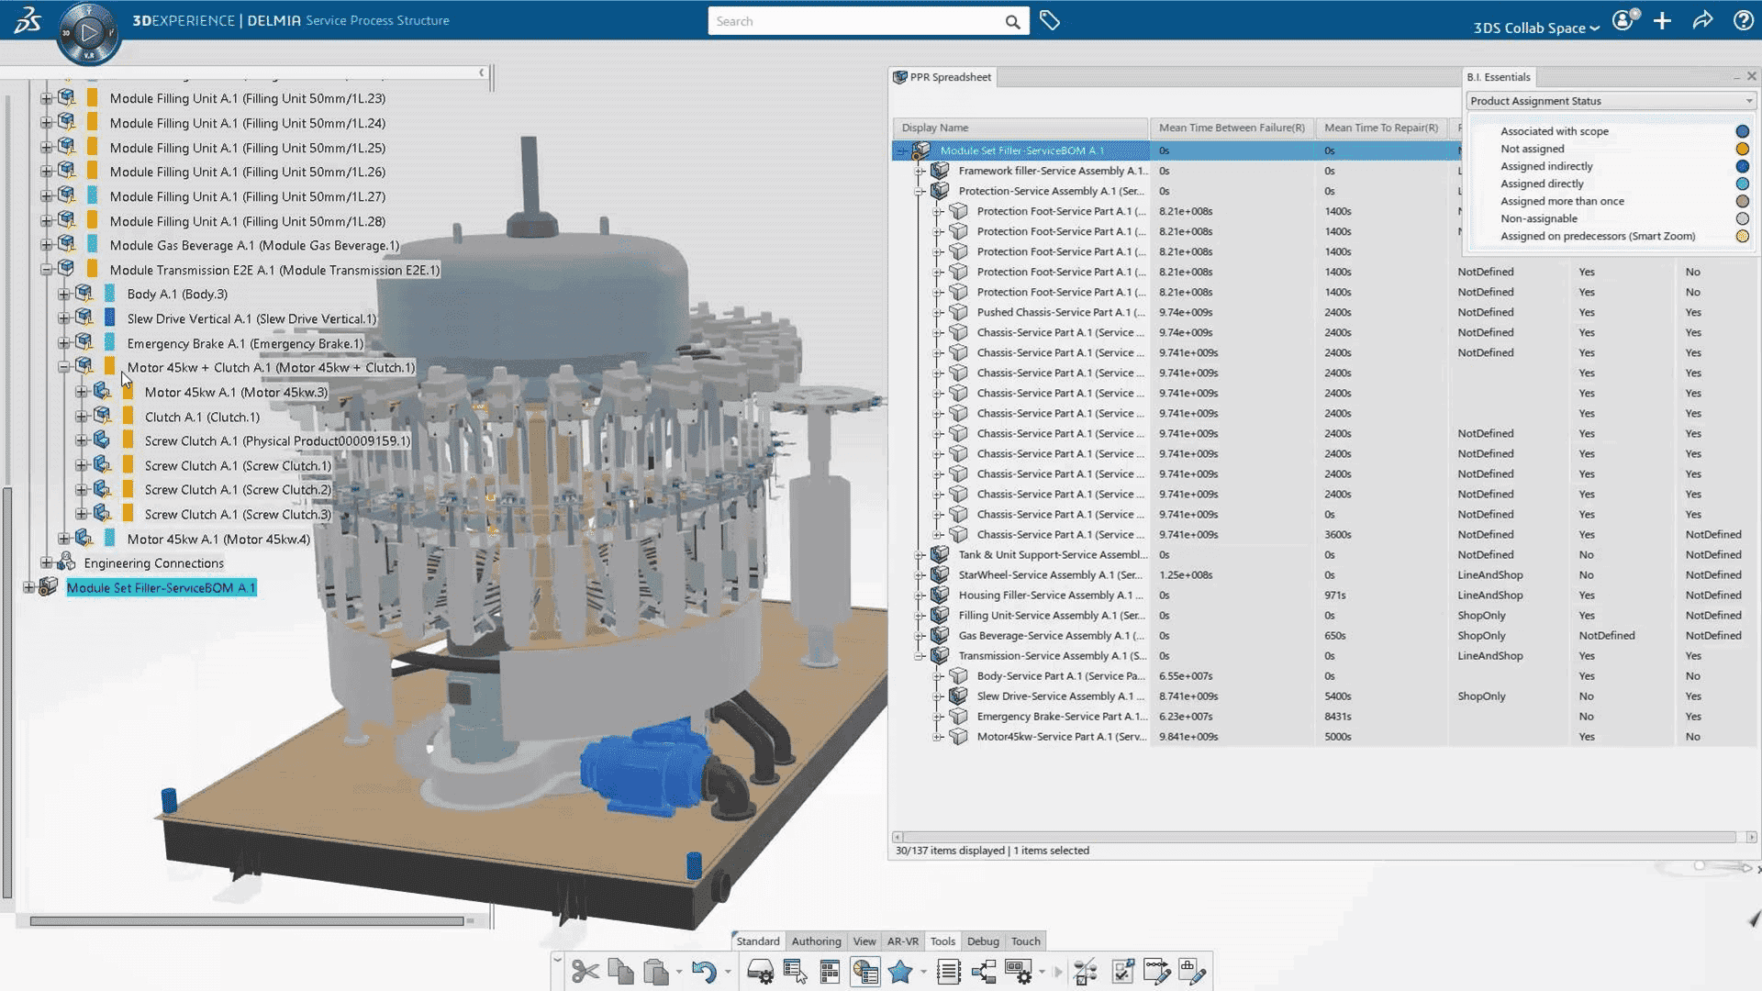
Task: Click the Paste clipboard toolbar icon
Action: pyautogui.click(x=655, y=972)
